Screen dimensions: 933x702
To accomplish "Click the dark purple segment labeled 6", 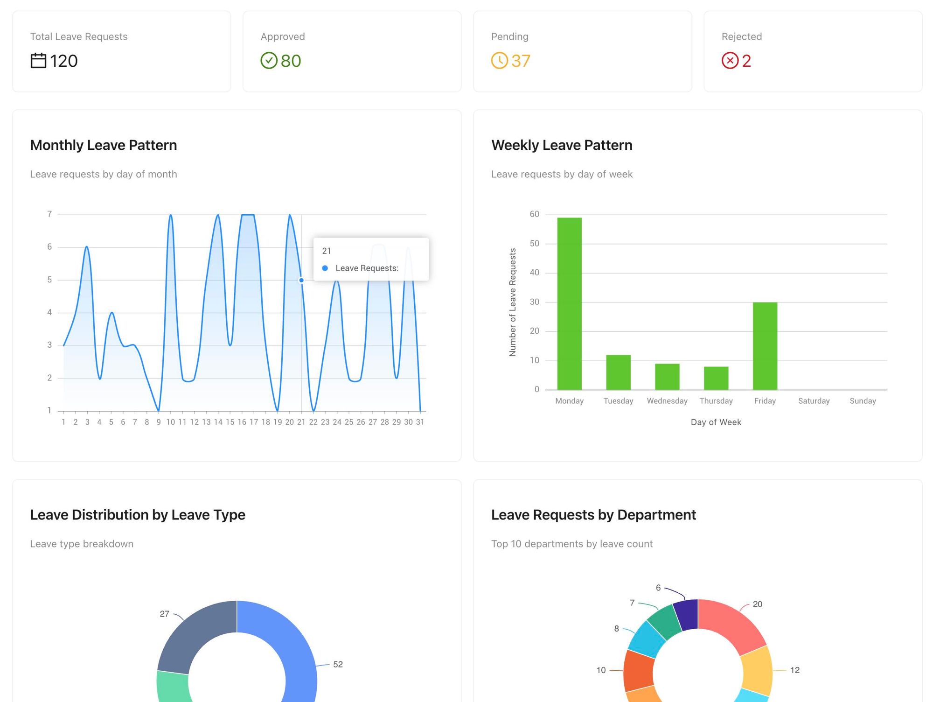I will tap(687, 614).
